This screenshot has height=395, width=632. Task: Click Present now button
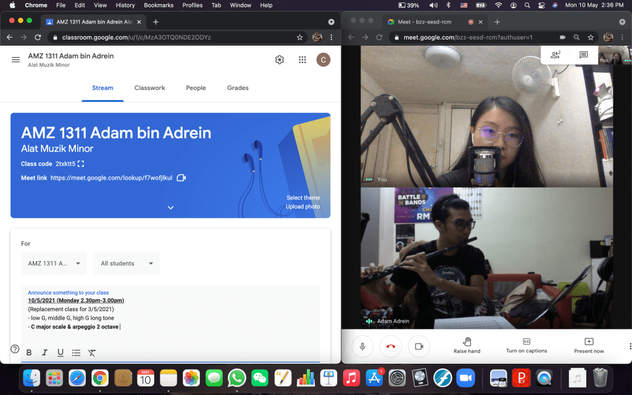click(x=588, y=346)
